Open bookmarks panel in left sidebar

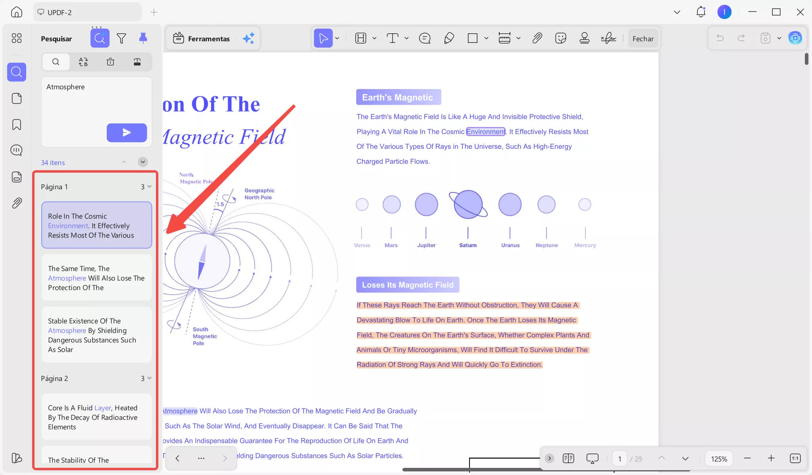[17, 125]
